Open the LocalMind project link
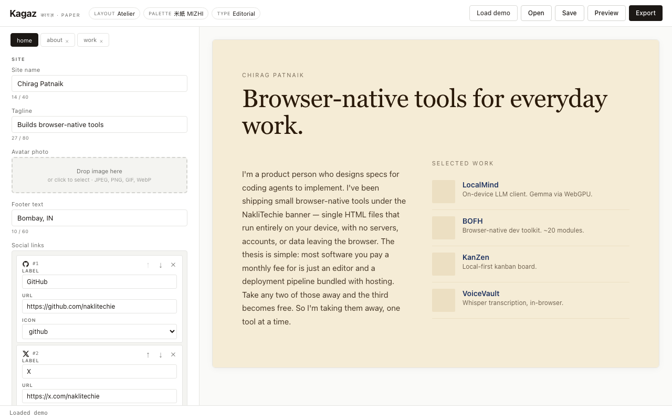The width and height of the screenshot is (672, 420). [480, 185]
